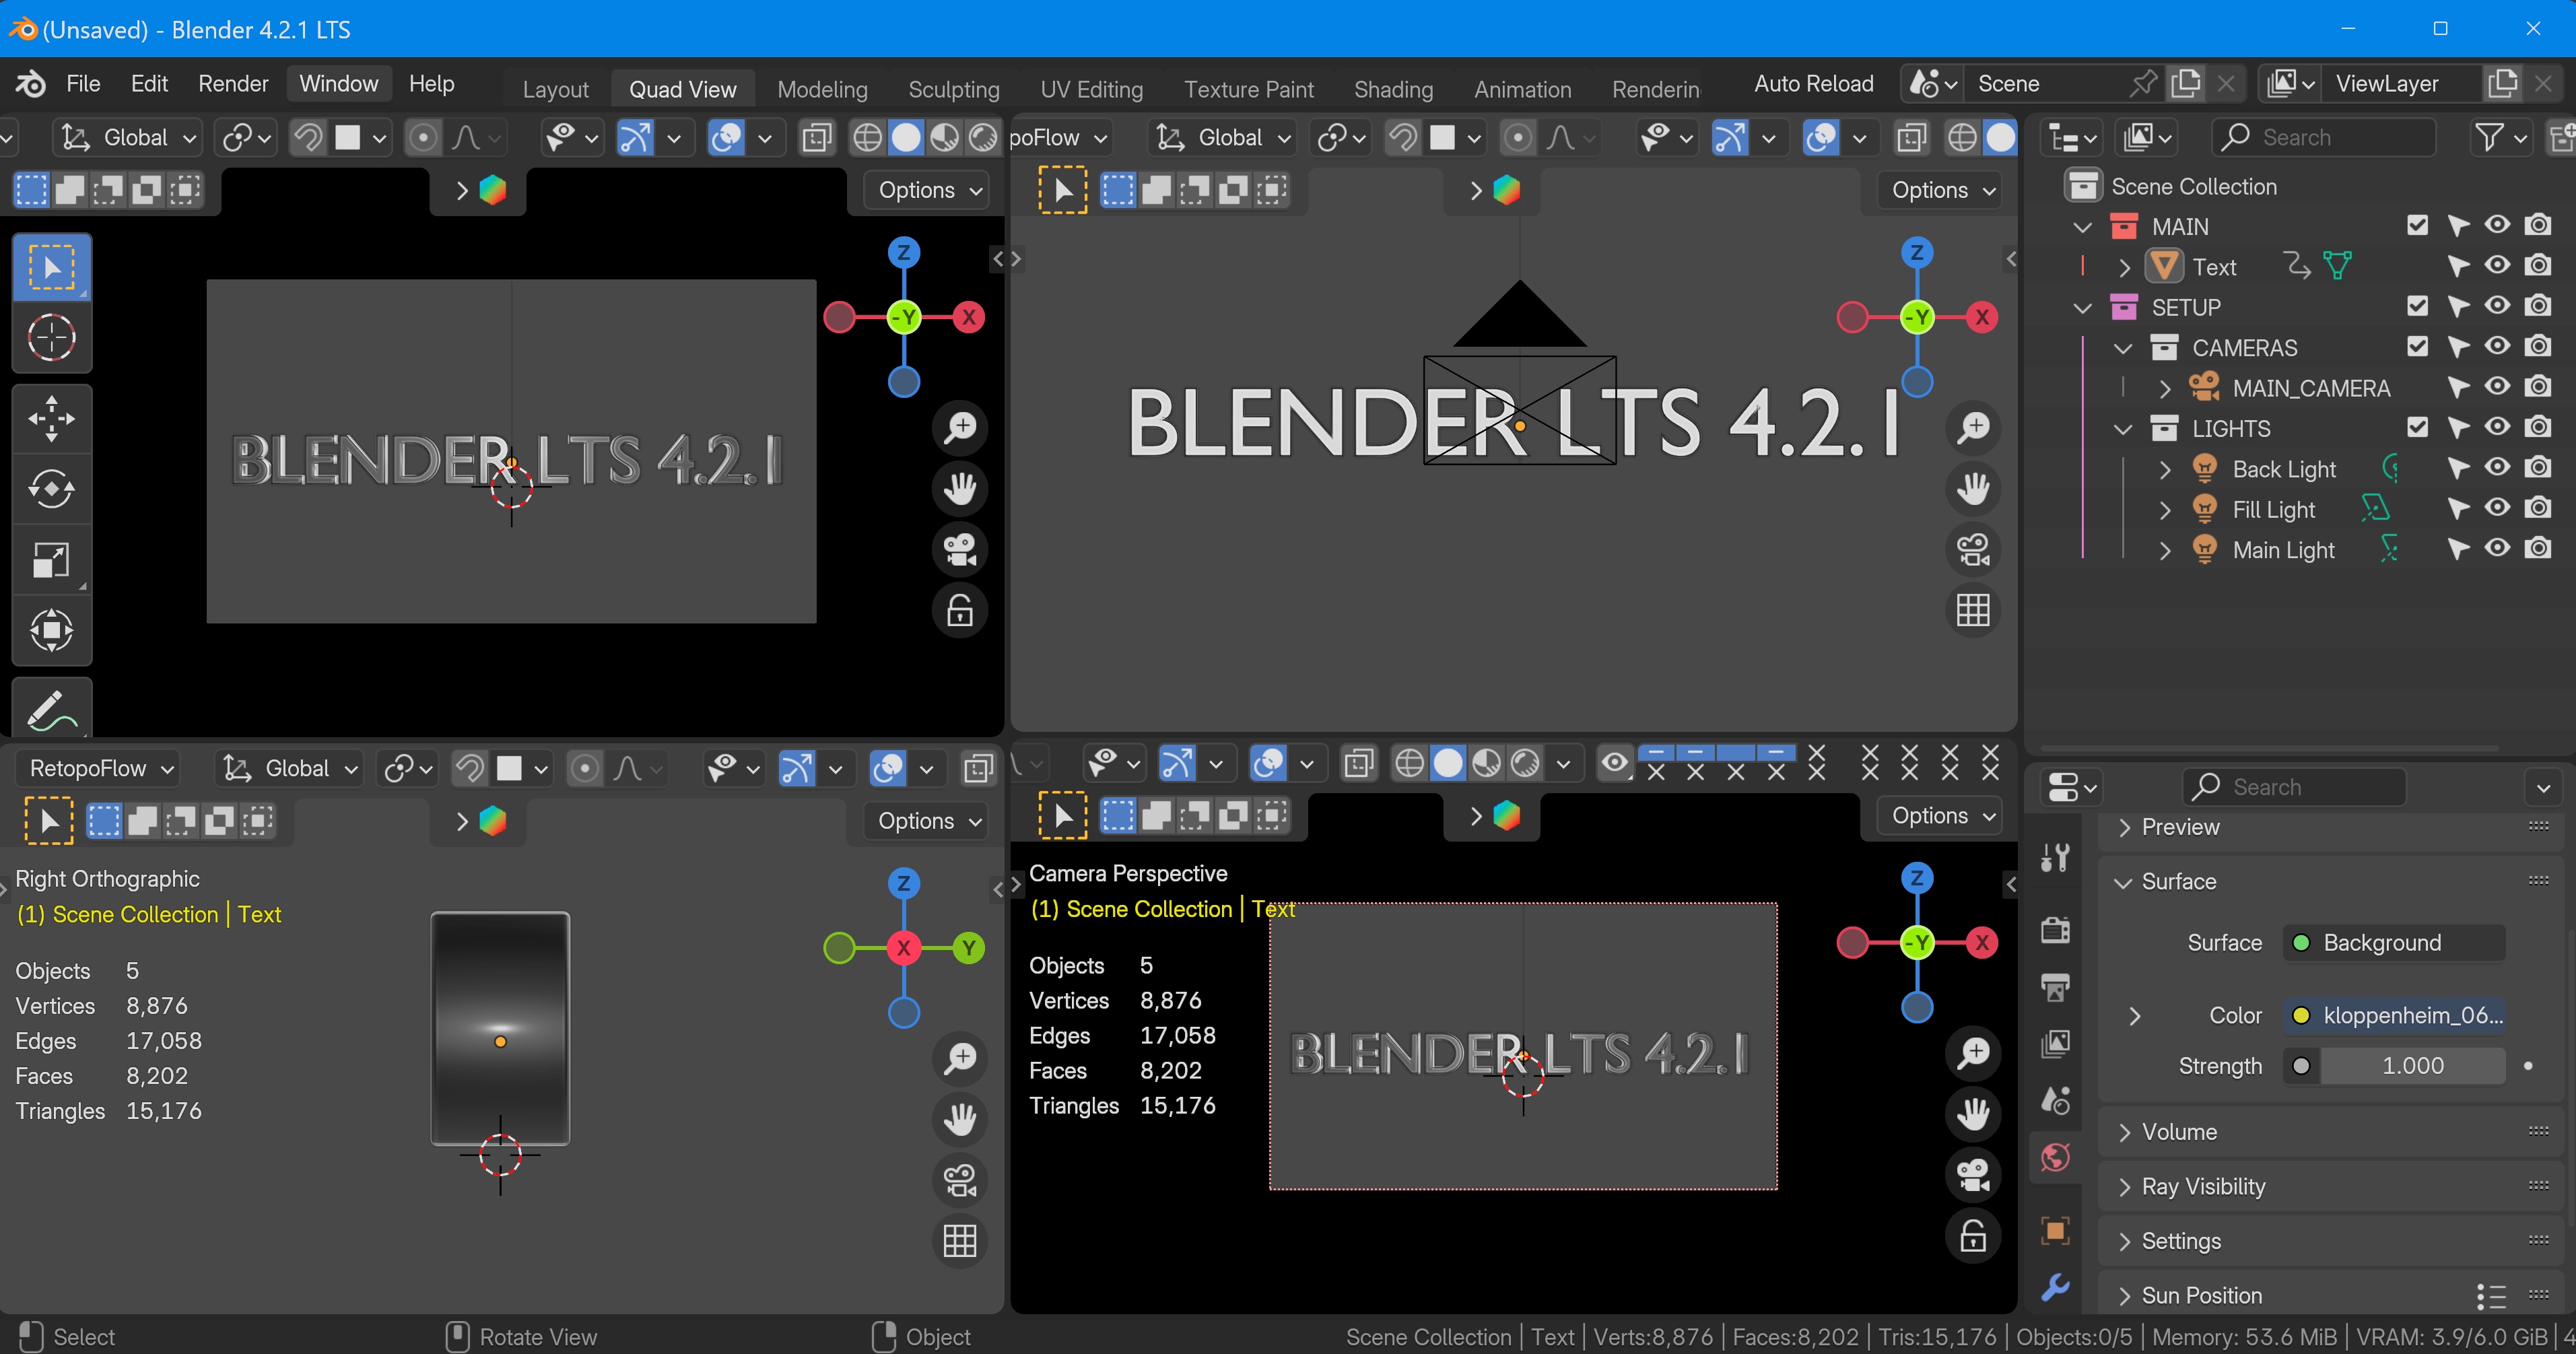
Task: Toggle lock icon in bottom-right camera viewport
Action: pyautogui.click(x=1973, y=1236)
